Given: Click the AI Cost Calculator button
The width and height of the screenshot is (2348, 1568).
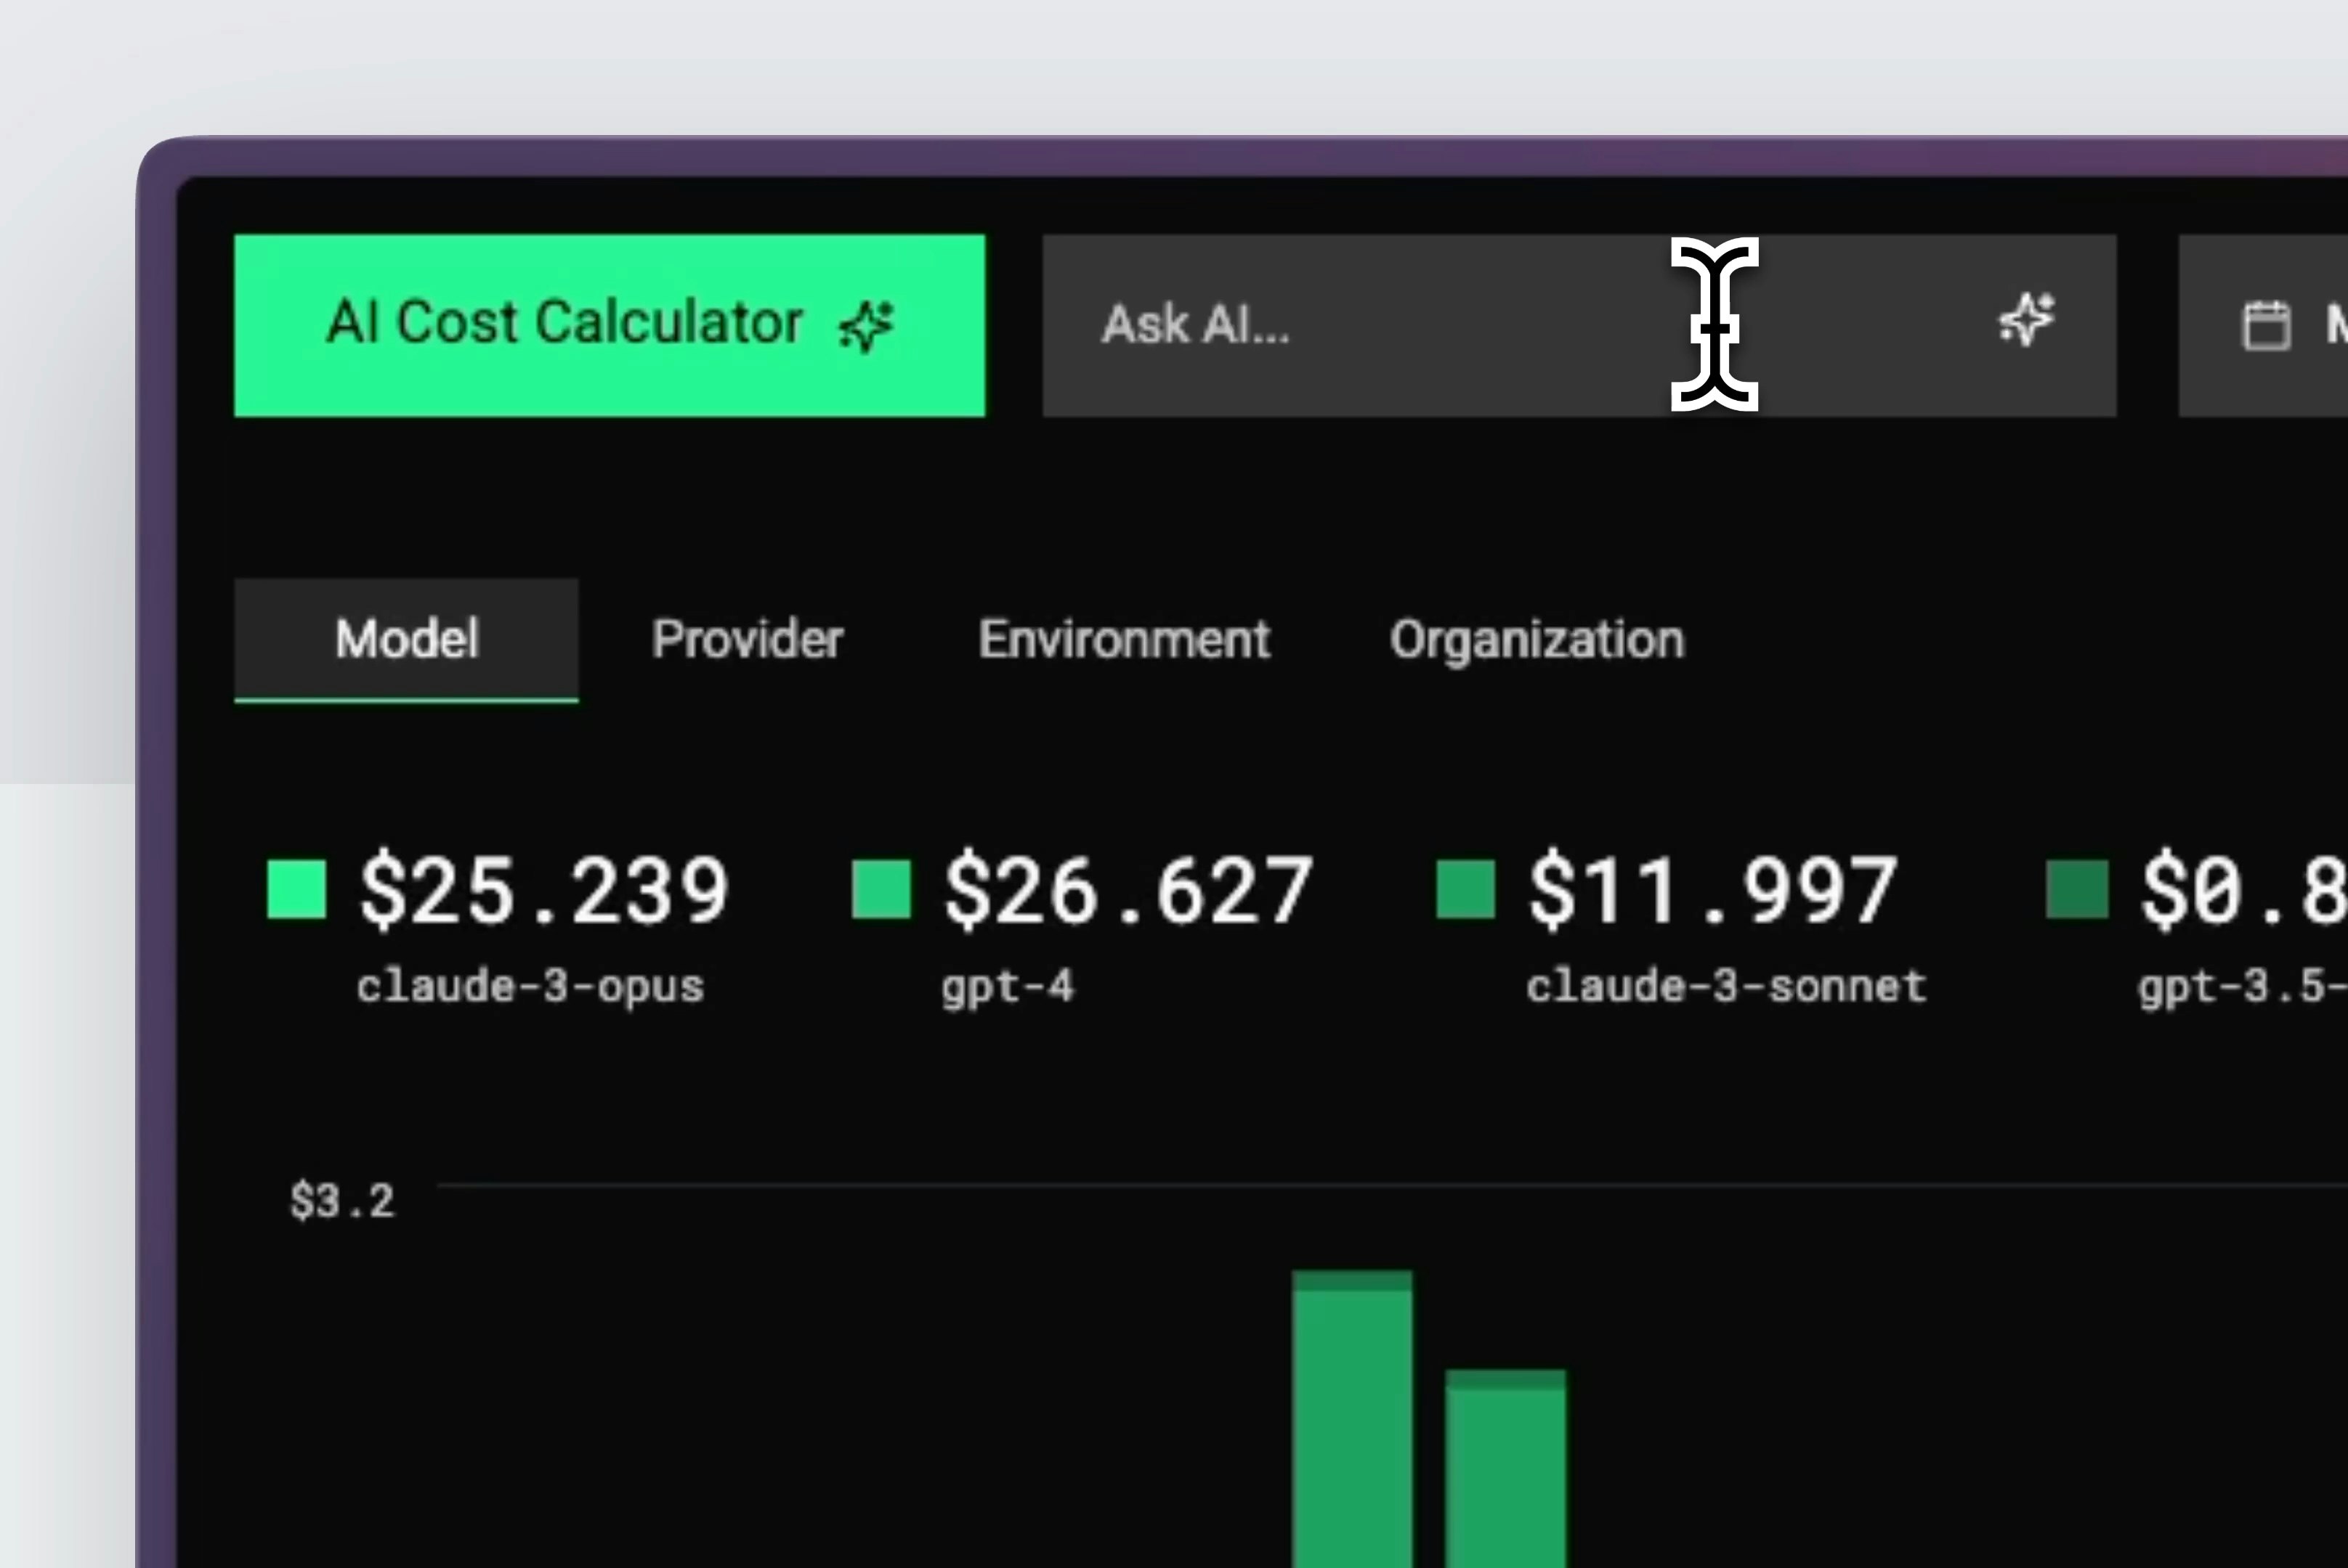Looking at the screenshot, I should (609, 325).
